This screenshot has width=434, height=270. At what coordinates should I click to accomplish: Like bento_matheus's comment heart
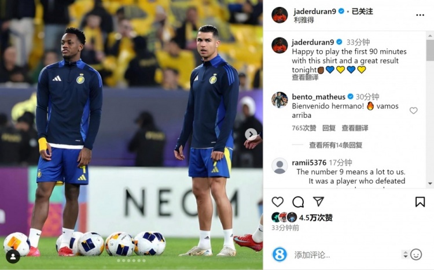coord(413,110)
